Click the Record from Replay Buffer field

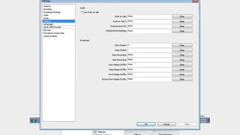click(149, 79)
